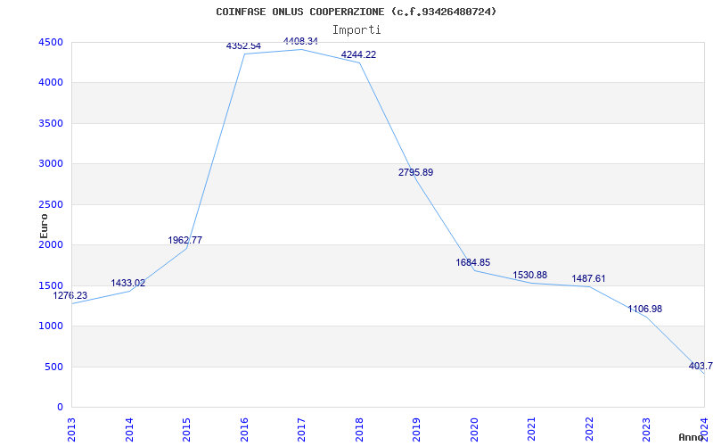This screenshot has width=713, height=446.
Task: Click the data label 4408.34
Action: coord(300,41)
